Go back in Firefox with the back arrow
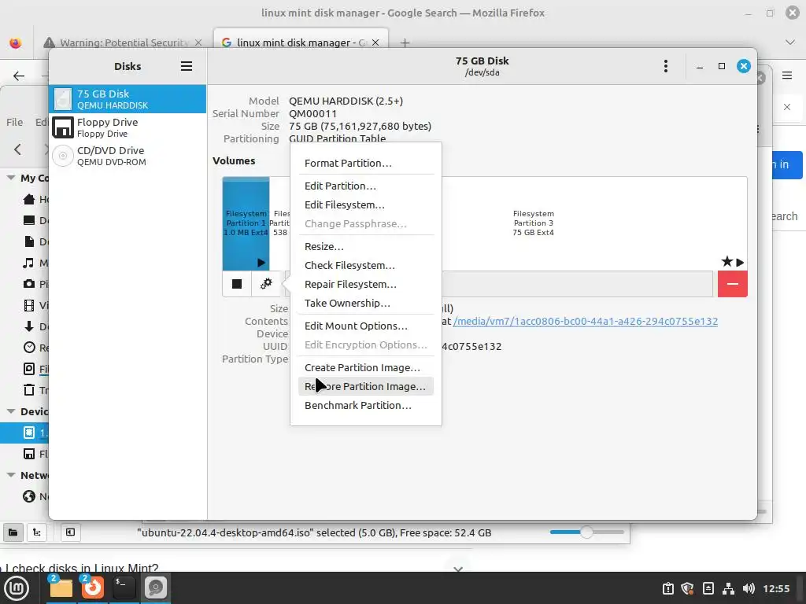 tap(19, 76)
